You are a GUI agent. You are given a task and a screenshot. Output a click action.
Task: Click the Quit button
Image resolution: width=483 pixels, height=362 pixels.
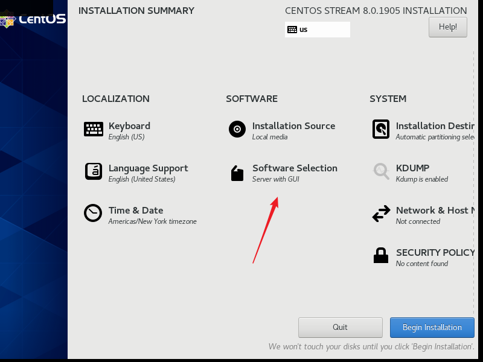(341, 328)
